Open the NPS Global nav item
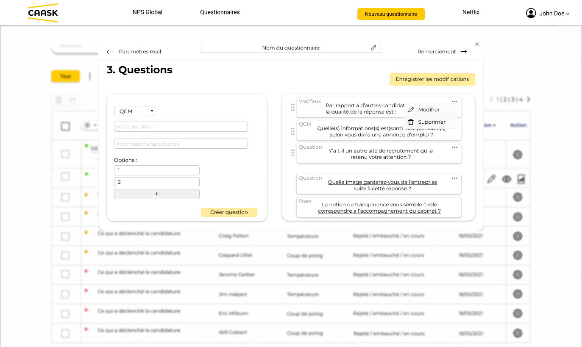 click(148, 12)
